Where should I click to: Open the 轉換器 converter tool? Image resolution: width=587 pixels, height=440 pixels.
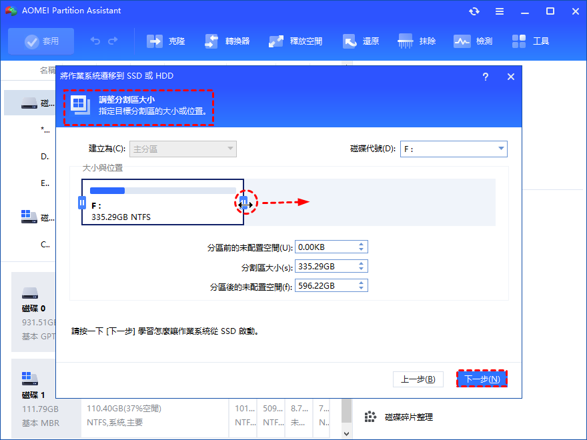227,41
